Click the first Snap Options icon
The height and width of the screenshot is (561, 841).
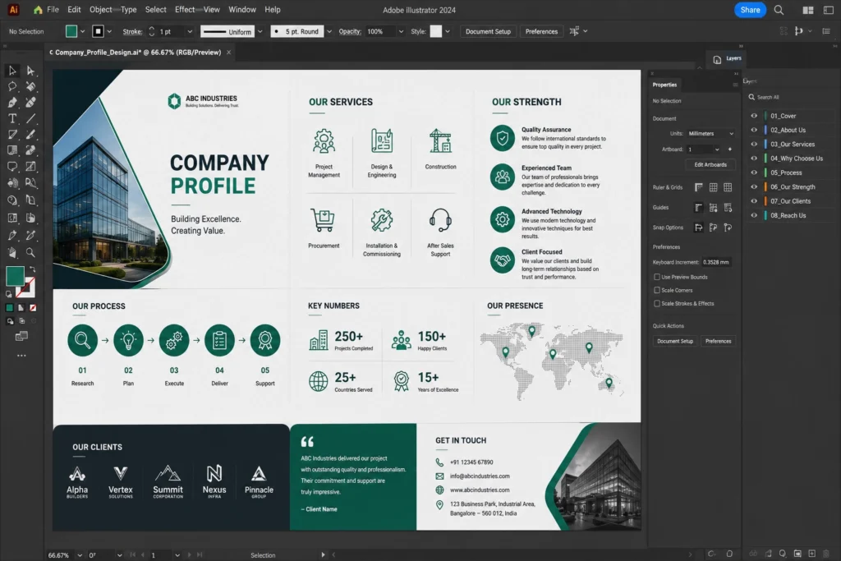(x=698, y=228)
